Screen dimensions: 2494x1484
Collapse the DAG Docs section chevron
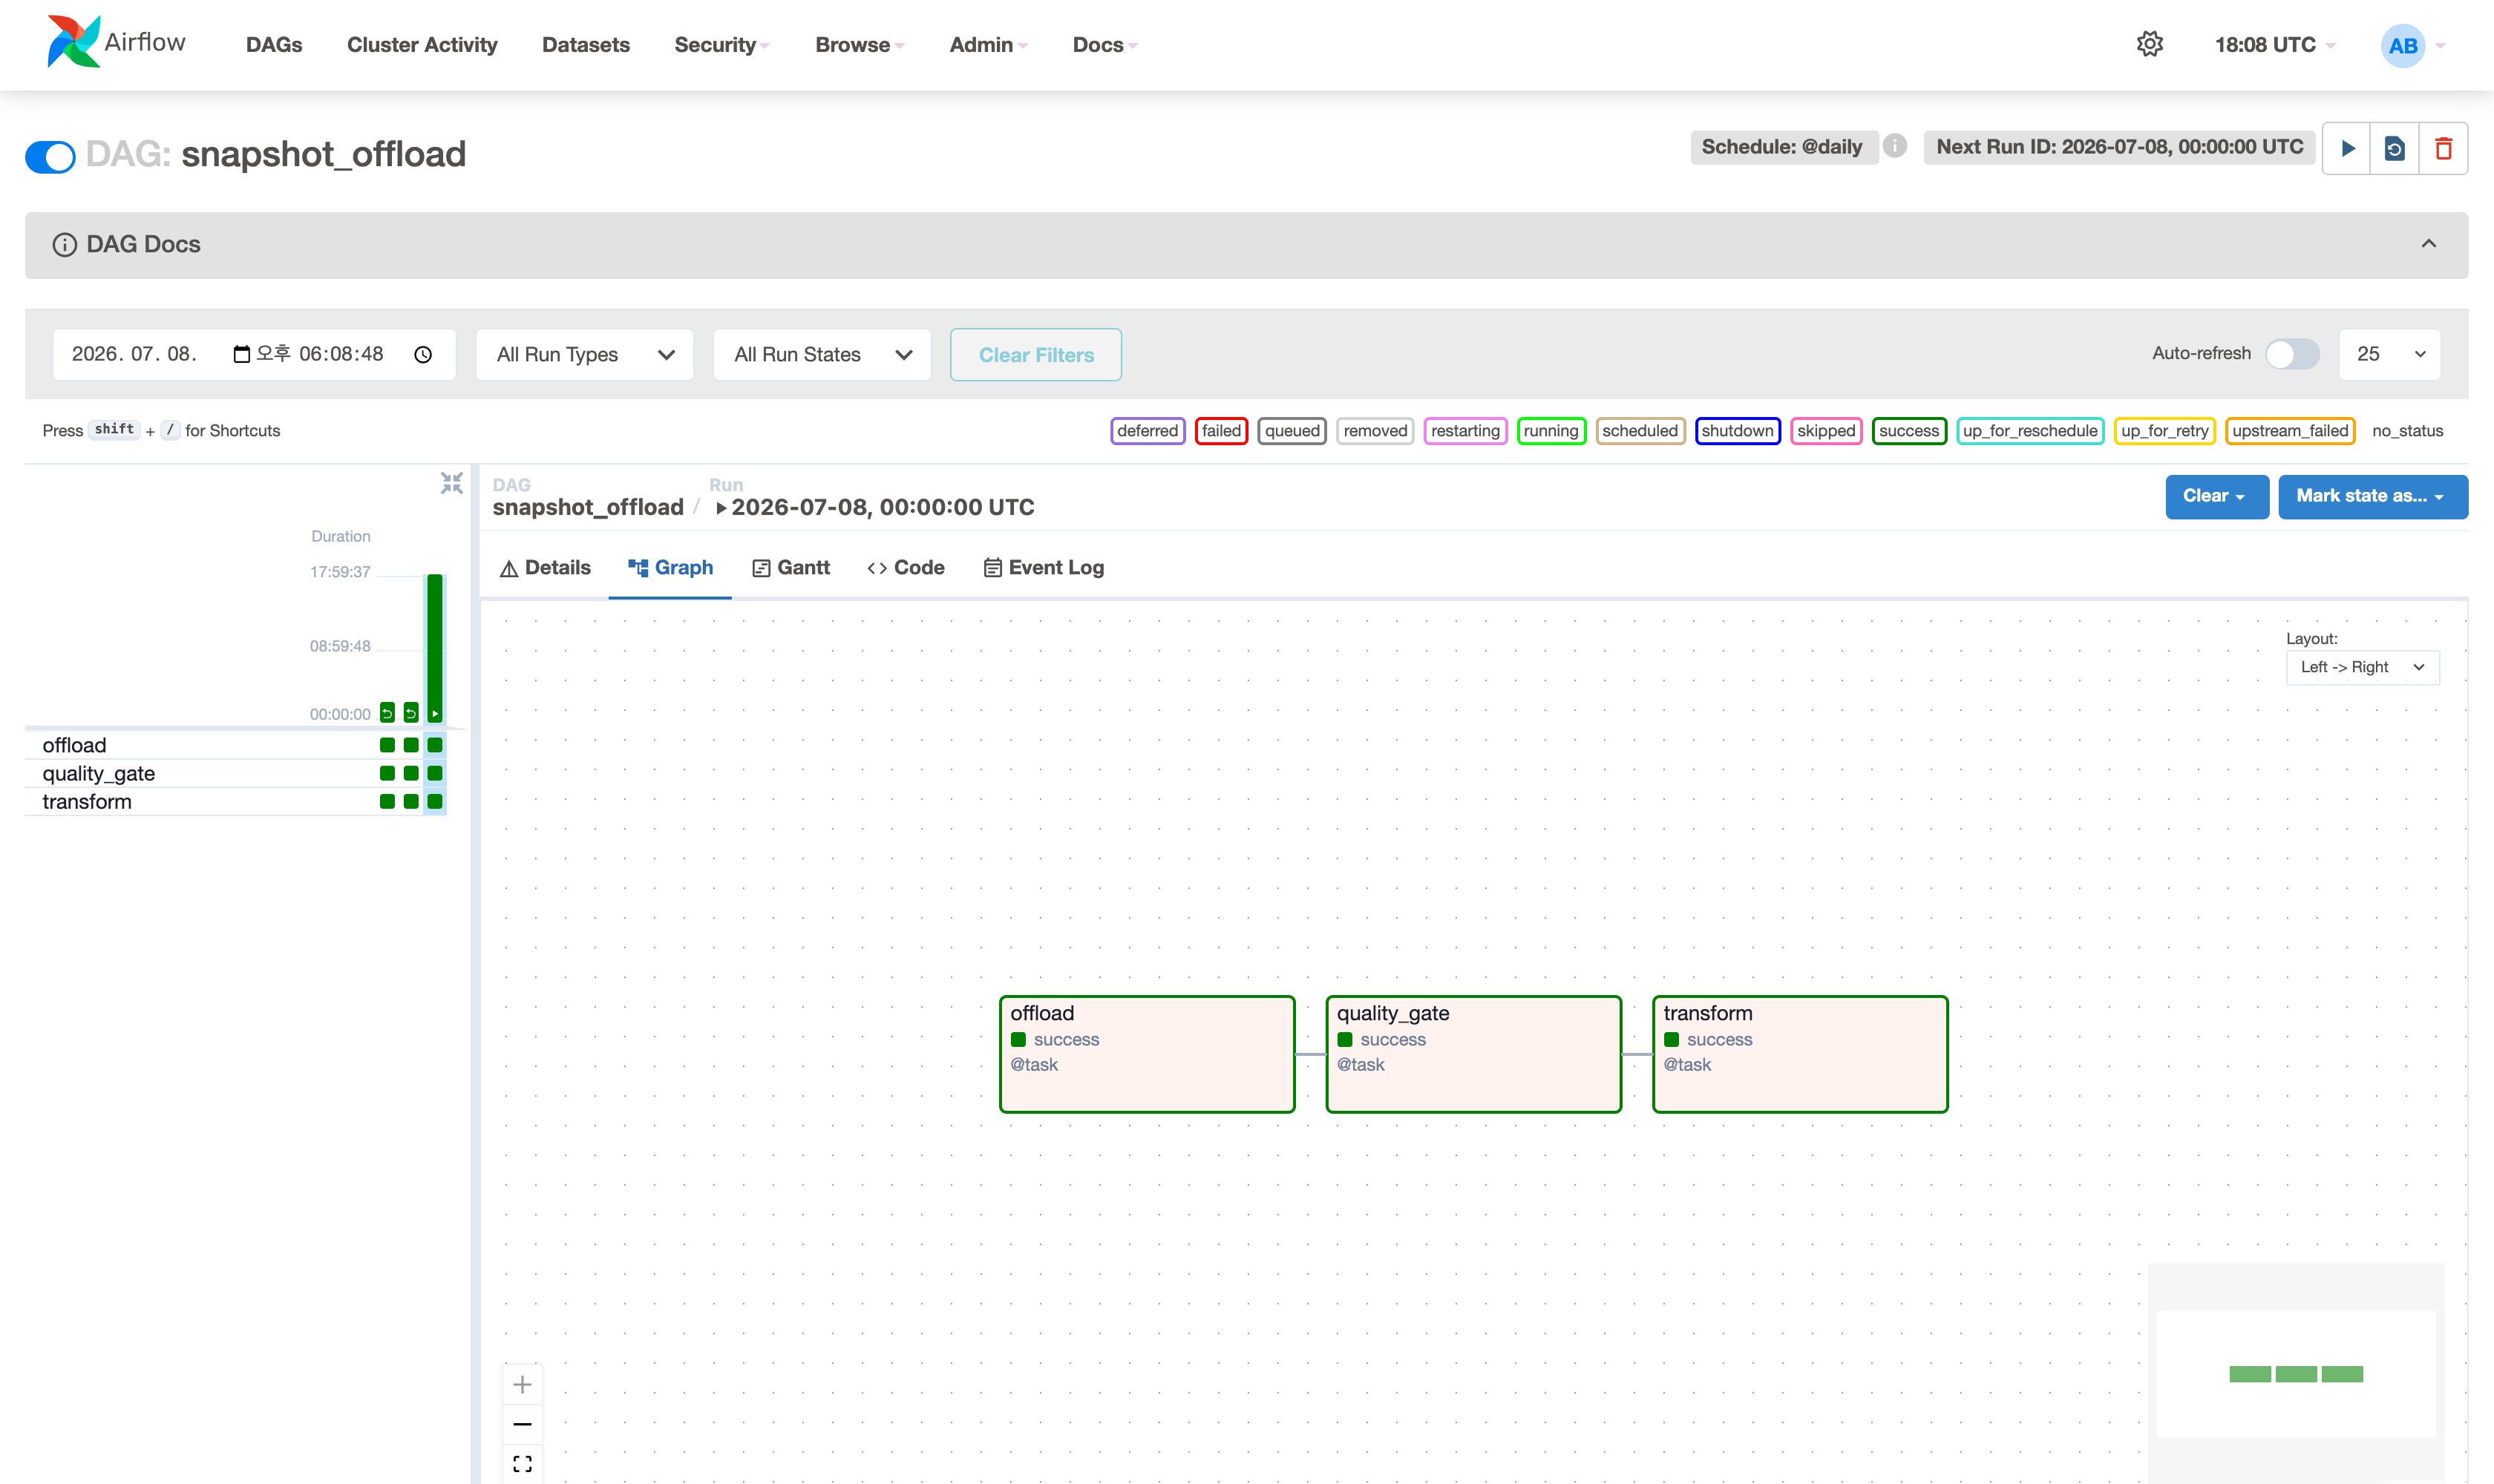pyautogui.click(x=2428, y=244)
